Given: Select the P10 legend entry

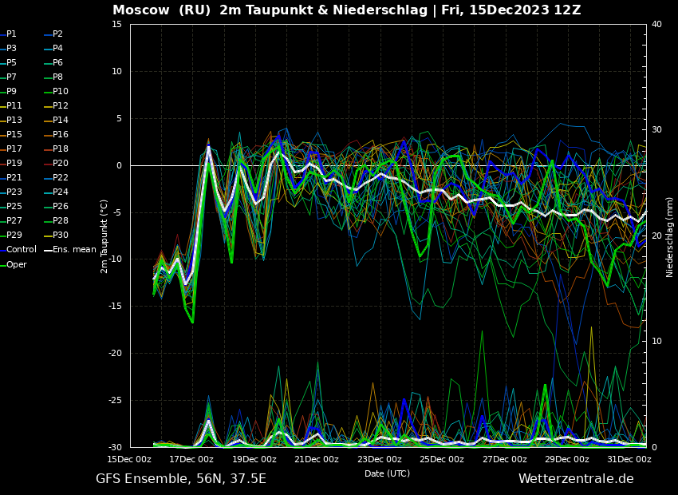Looking at the screenshot, I should (x=60, y=92).
